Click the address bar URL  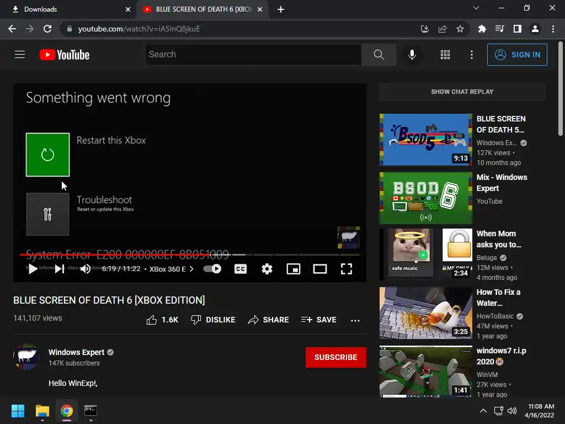click(138, 29)
